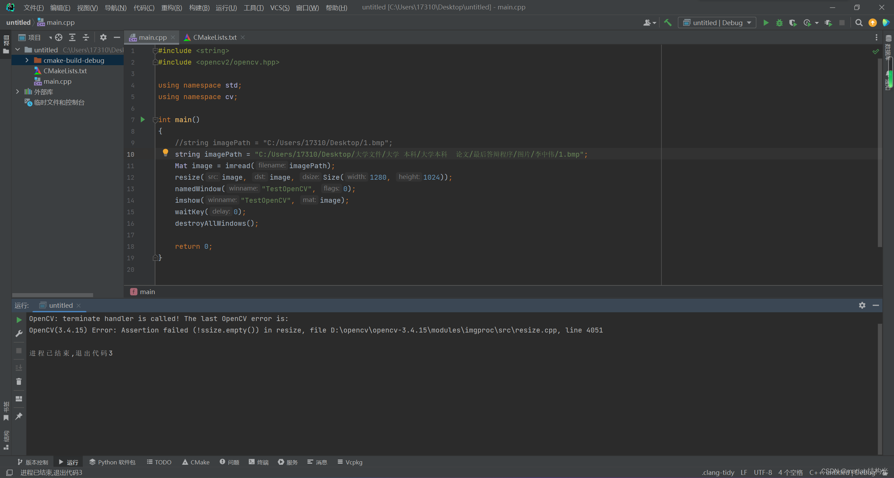Viewport: 894px width, 478px height.
Task: Switch to the CMakeLists.txt editor tab
Action: click(x=214, y=37)
